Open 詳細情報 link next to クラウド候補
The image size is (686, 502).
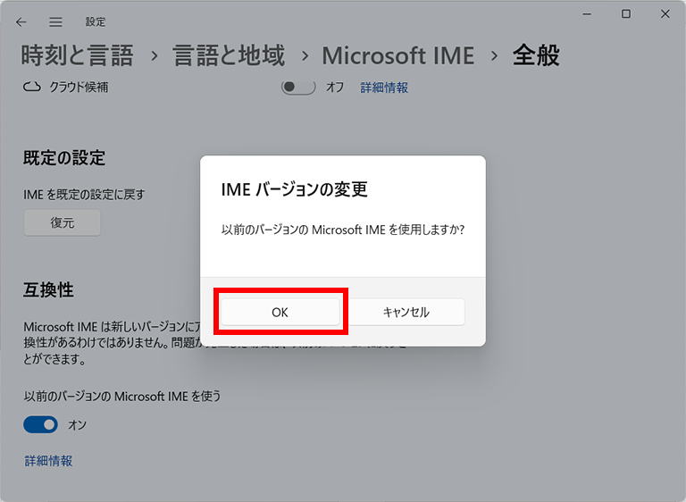(384, 88)
